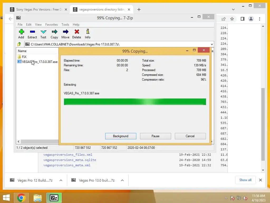Select the FiX folder
The height and width of the screenshot is (203, 270).
point(22,57)
